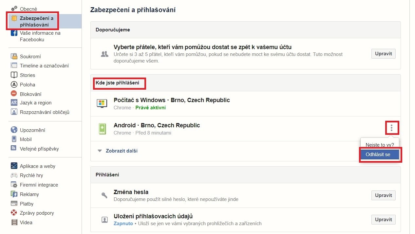Click the gears icon next to Obecné
Viewport: 415px width, 234px height.
[x=14, y=9]
